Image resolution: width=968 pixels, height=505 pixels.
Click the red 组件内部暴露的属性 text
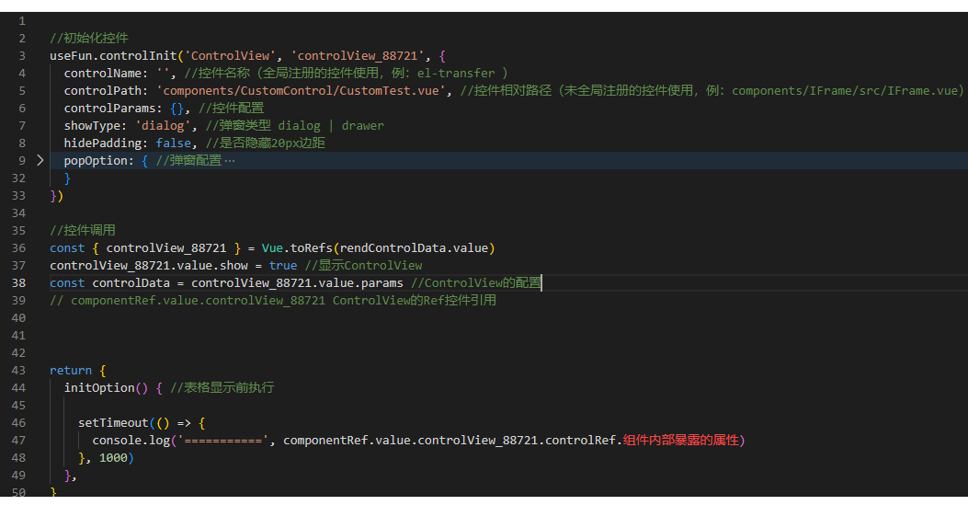(x=680, y=440)
